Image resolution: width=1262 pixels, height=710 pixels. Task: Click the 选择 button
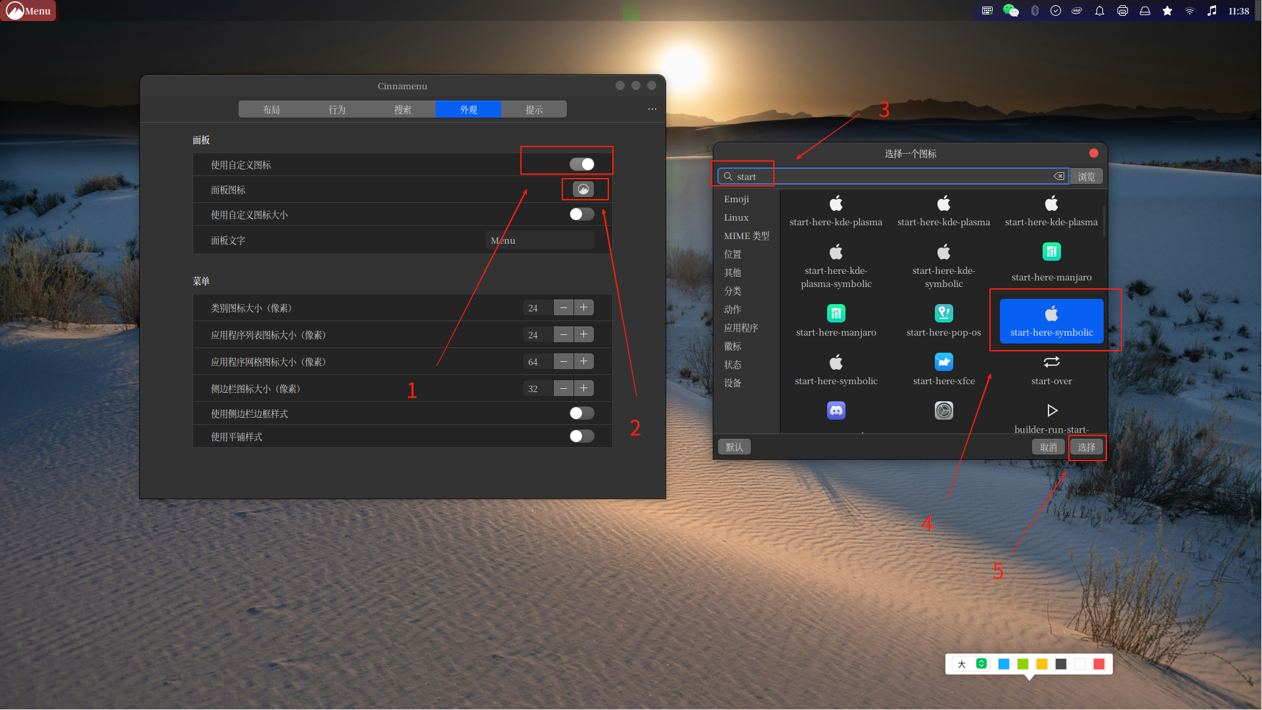tap(1087, 447)
